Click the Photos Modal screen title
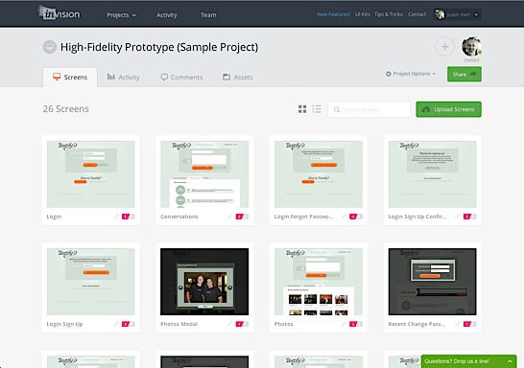 coord(179,324)
